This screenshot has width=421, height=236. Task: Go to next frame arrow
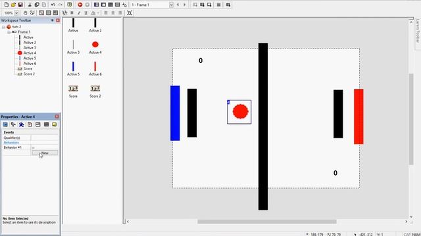(x=184, y=5)
